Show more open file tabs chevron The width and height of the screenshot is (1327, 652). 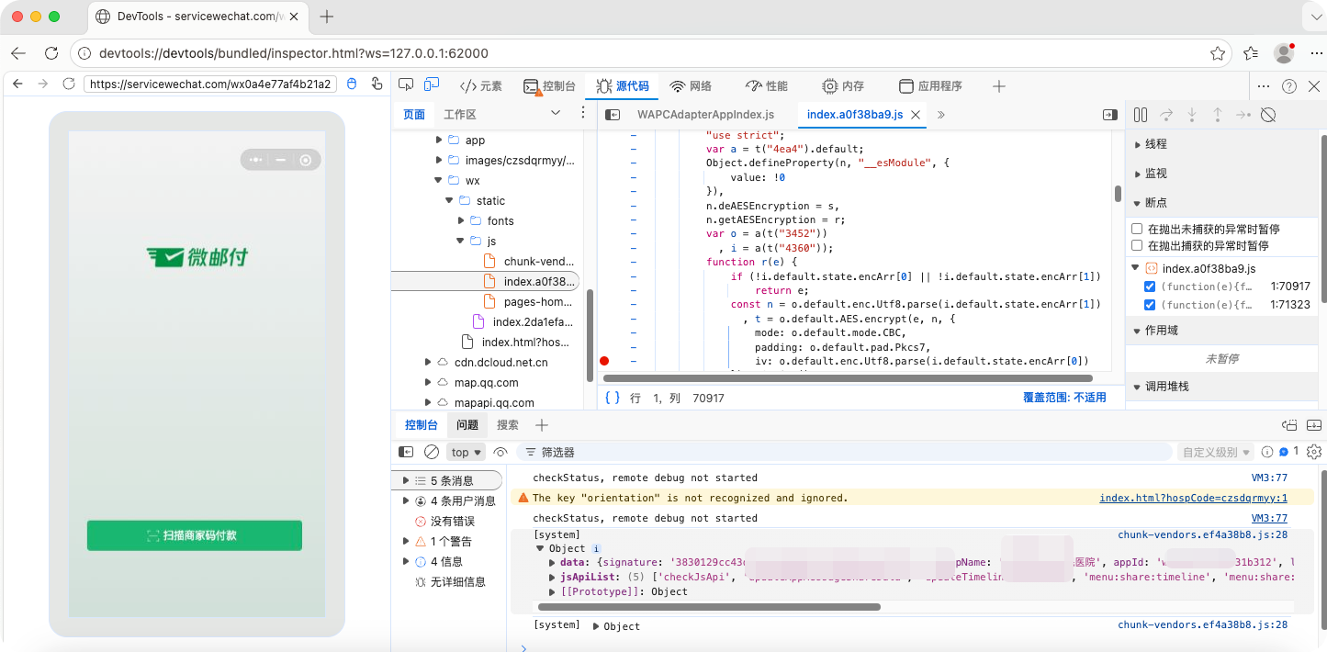(x=941, y=115)
